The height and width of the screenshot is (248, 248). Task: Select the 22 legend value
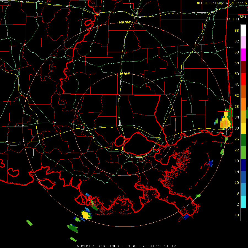coord(237,150)
